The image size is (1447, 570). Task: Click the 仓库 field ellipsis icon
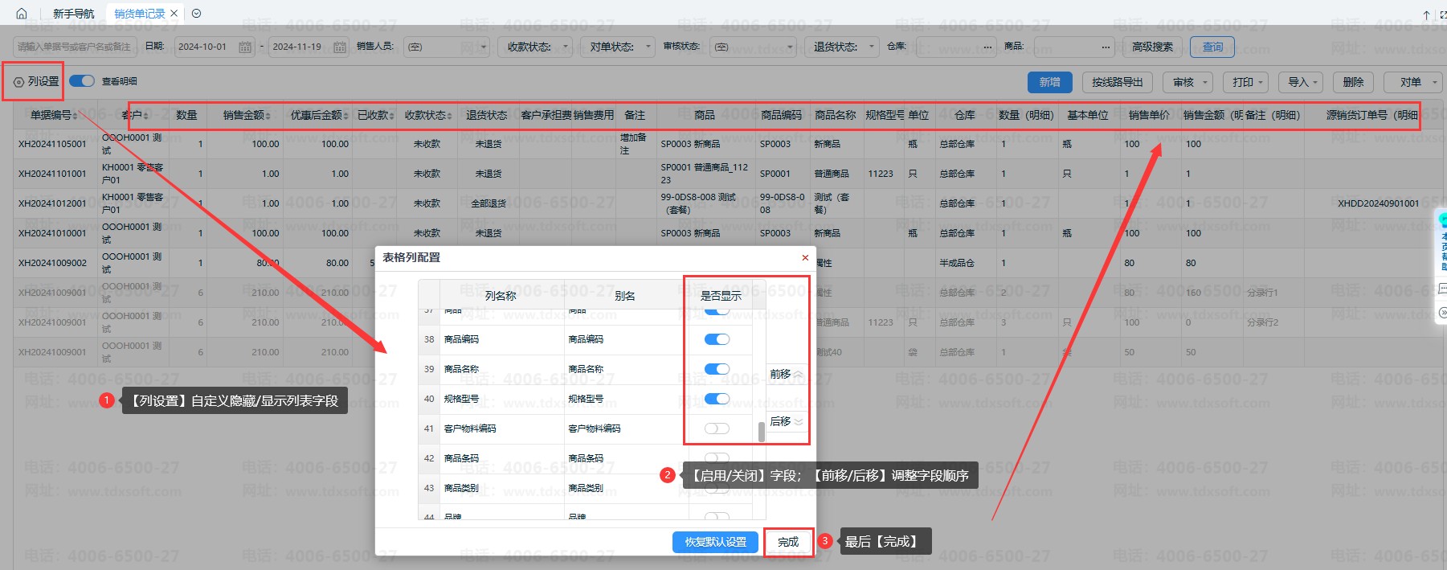pyautogui.click(x=987, y=47)
